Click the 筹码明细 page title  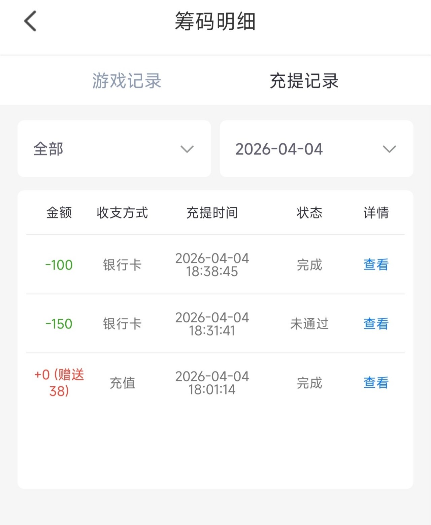pyautogui.click(x=215, y=21)
